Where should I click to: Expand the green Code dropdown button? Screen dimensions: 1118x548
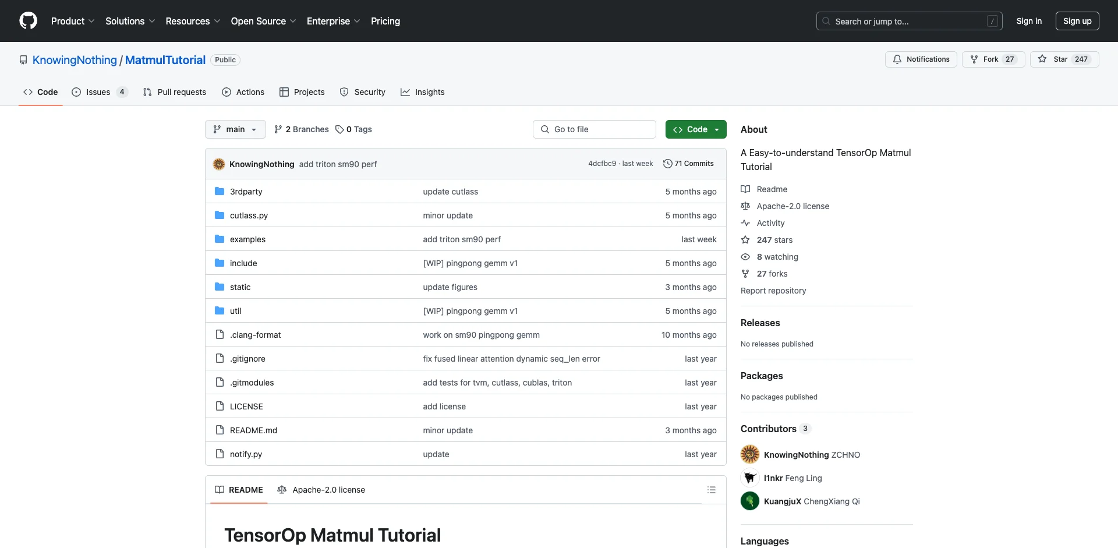coord(696,129)
